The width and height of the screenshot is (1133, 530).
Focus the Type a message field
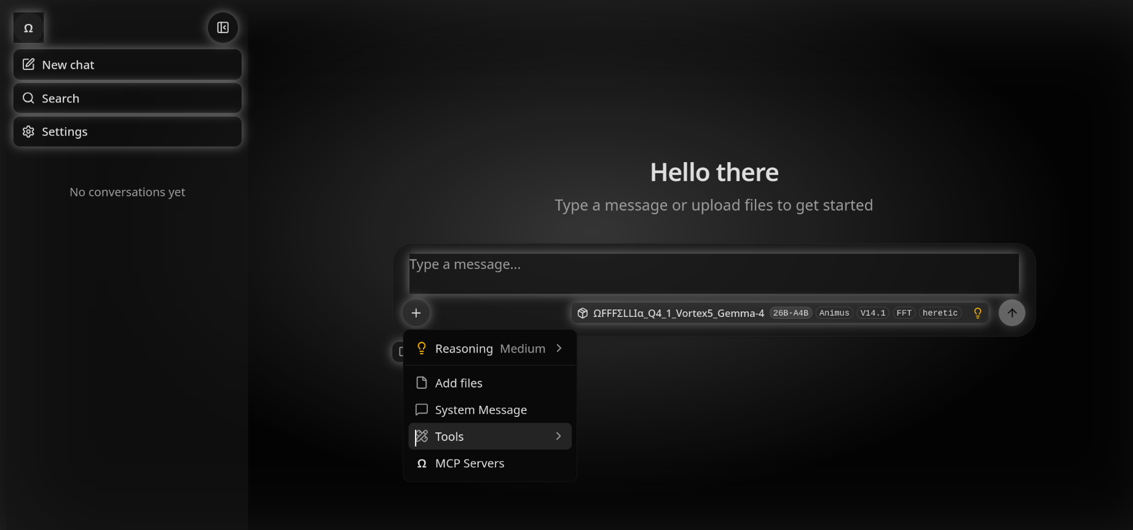(x=714, y=274)
